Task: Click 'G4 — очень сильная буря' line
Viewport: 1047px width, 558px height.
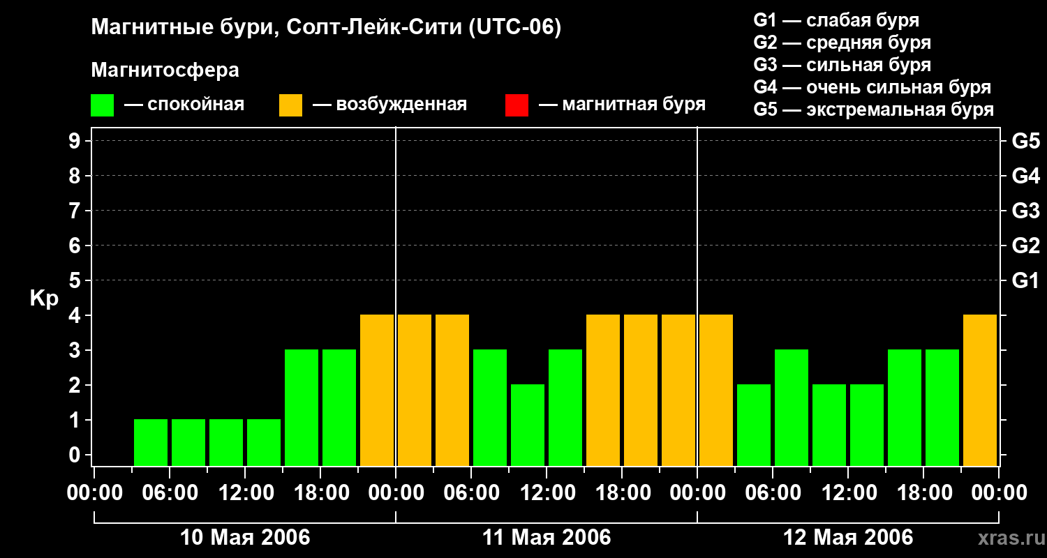Action: click(872, 87)
